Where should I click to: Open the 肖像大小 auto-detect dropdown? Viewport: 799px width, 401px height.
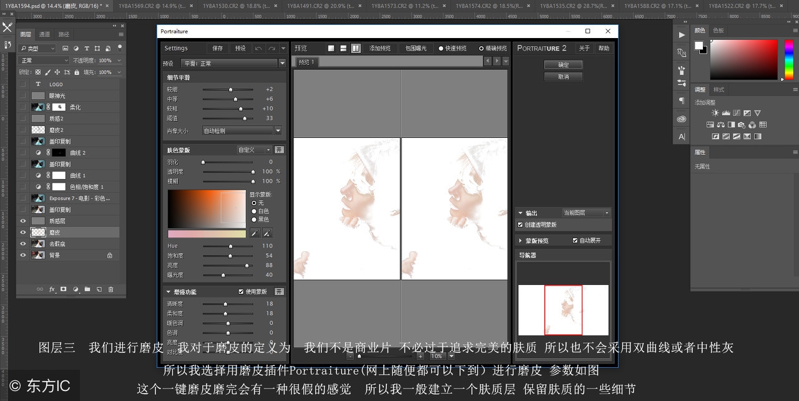tap(242, 130)
